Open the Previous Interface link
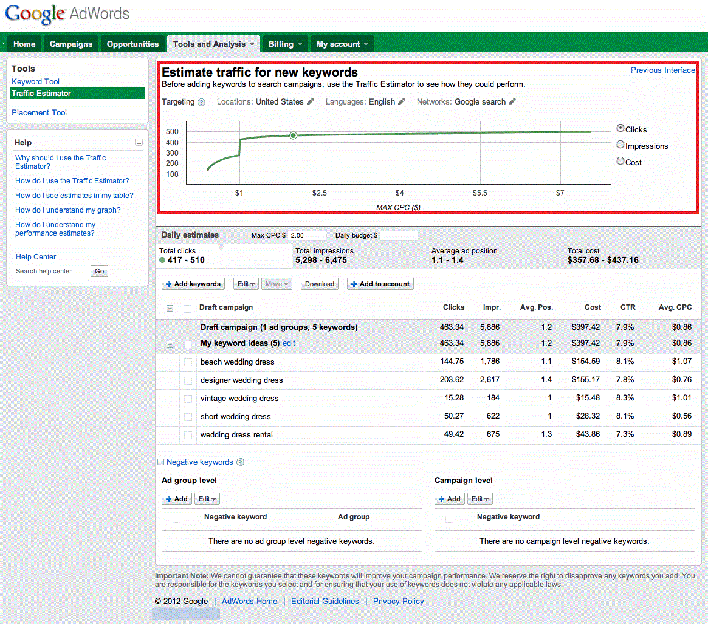The width and height of the screenshot is (708, 624). click(662, 70)
